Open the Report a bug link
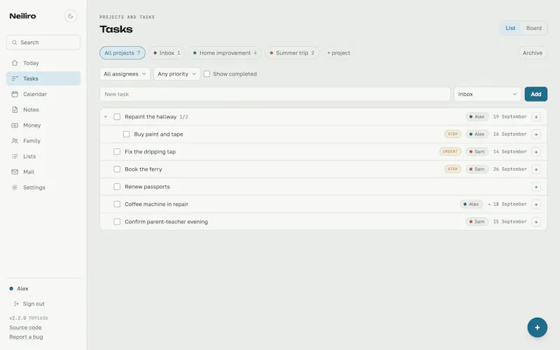 [26, 337]
